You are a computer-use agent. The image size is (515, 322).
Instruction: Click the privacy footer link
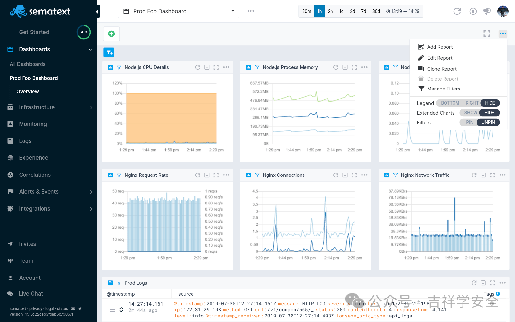pos(36,309)
